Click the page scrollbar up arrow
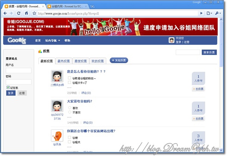Viewport: 227px width, 156px height. coord(221,19)
